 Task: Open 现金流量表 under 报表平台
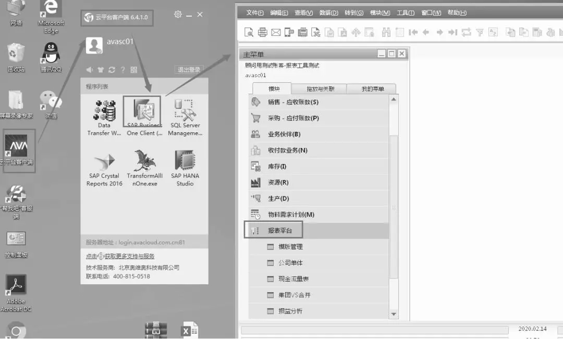[319, 279]
